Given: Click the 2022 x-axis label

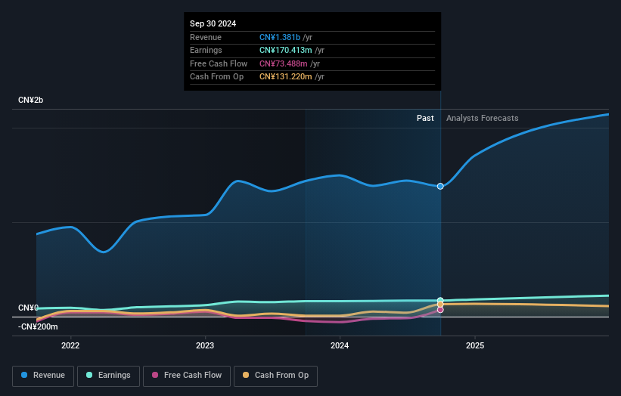Looking at the screenshot, I should 70,346.
